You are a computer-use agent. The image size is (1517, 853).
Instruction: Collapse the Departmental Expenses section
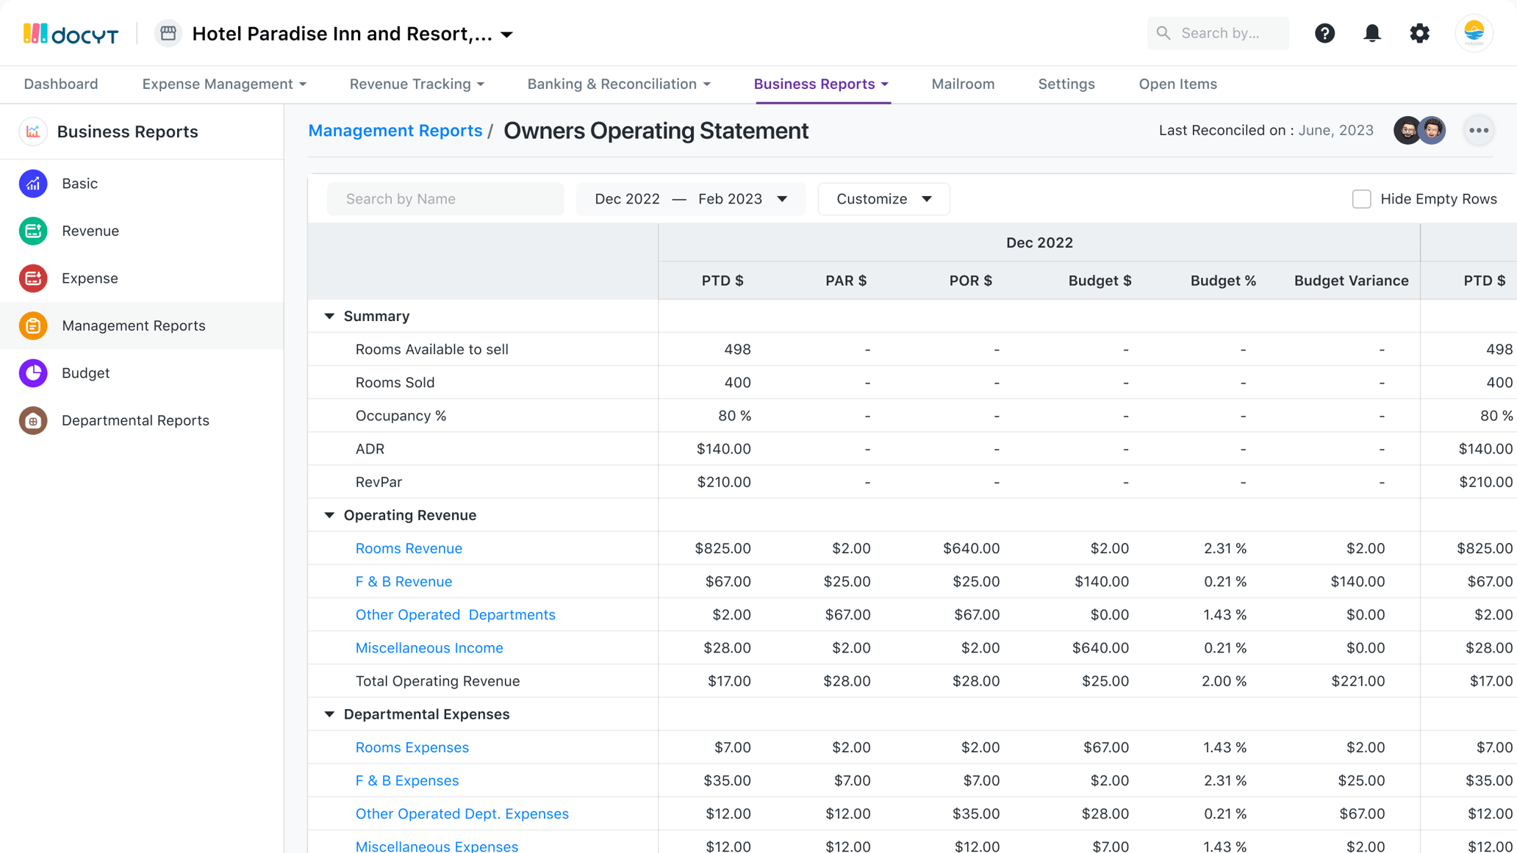pos(329,714)
